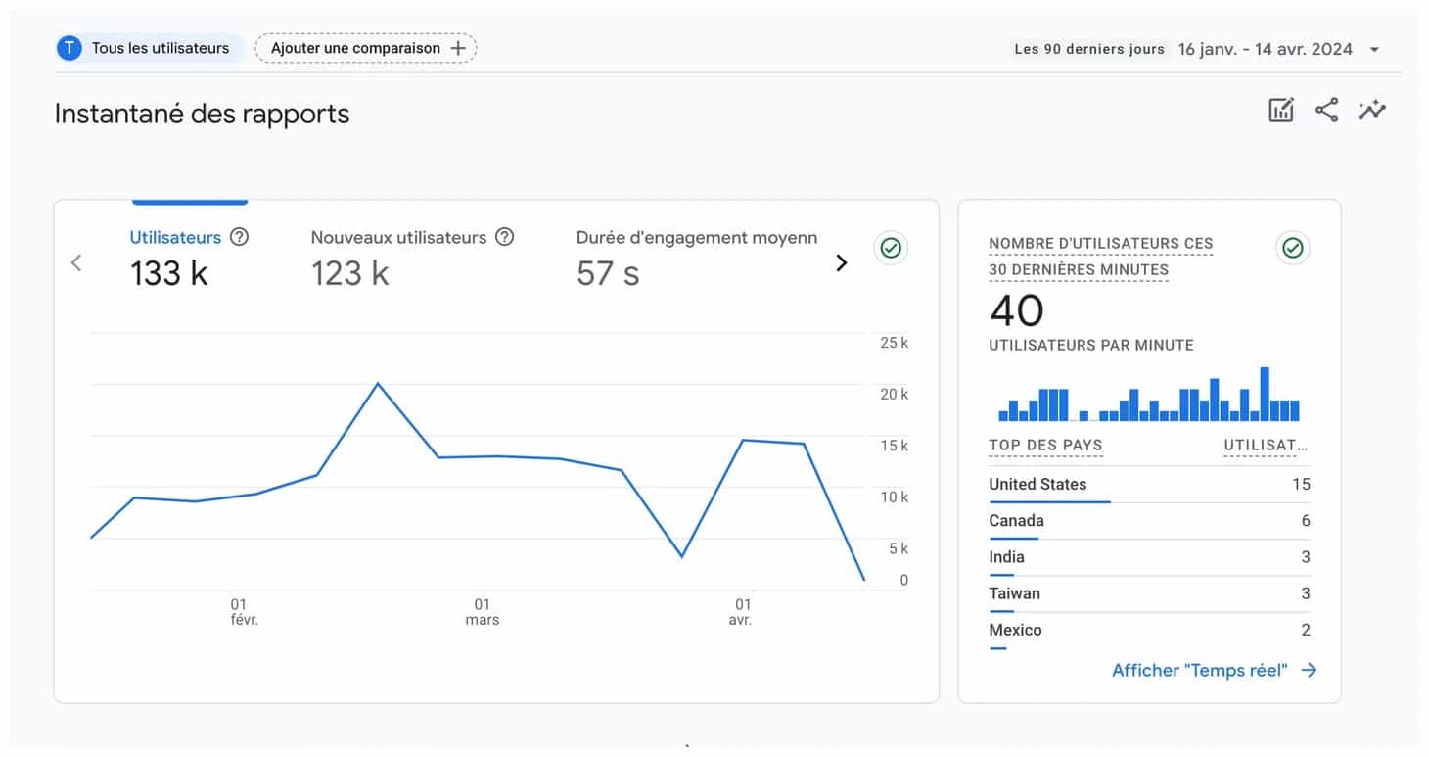The width and height of the screenshot is (1429, 757).
Task: Click the 123 k new users value
Action: (x=349, y=273)
